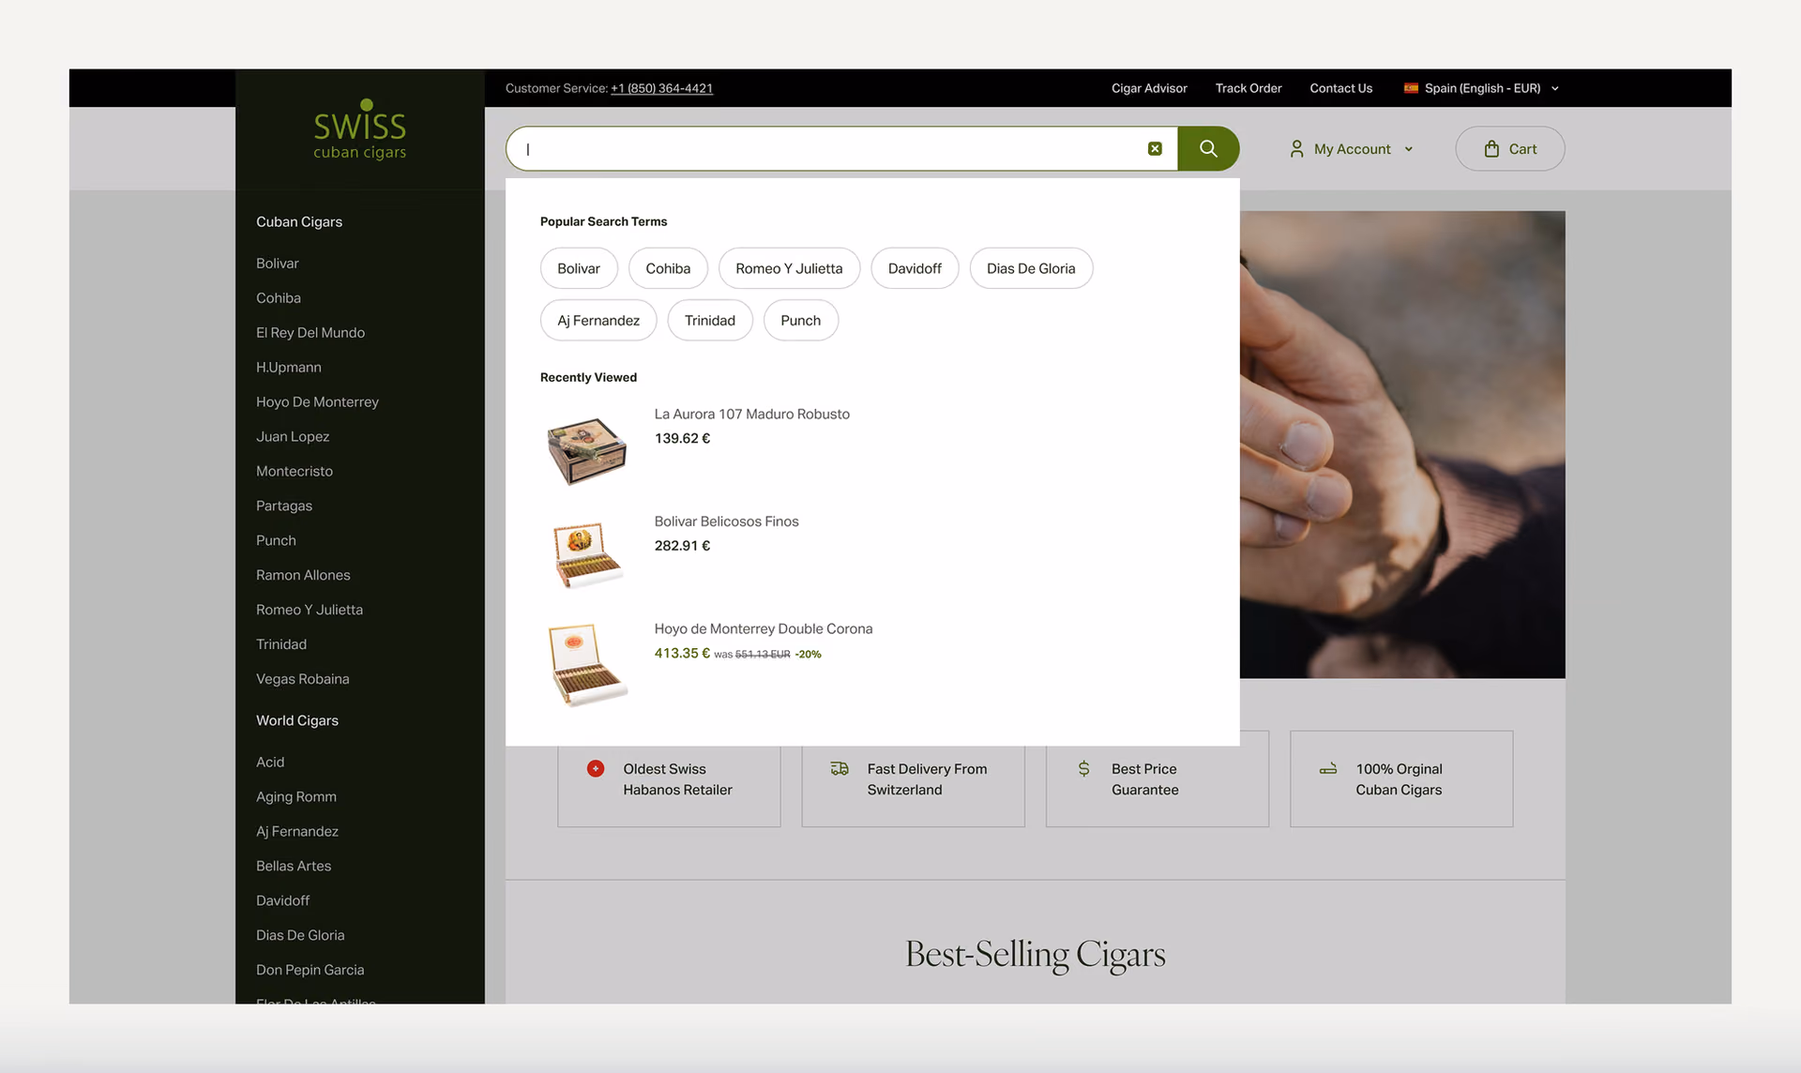This screenshot has width=1801, height=1073.
Task: Open the My Account dropdown chevron
Action: 1409,149
